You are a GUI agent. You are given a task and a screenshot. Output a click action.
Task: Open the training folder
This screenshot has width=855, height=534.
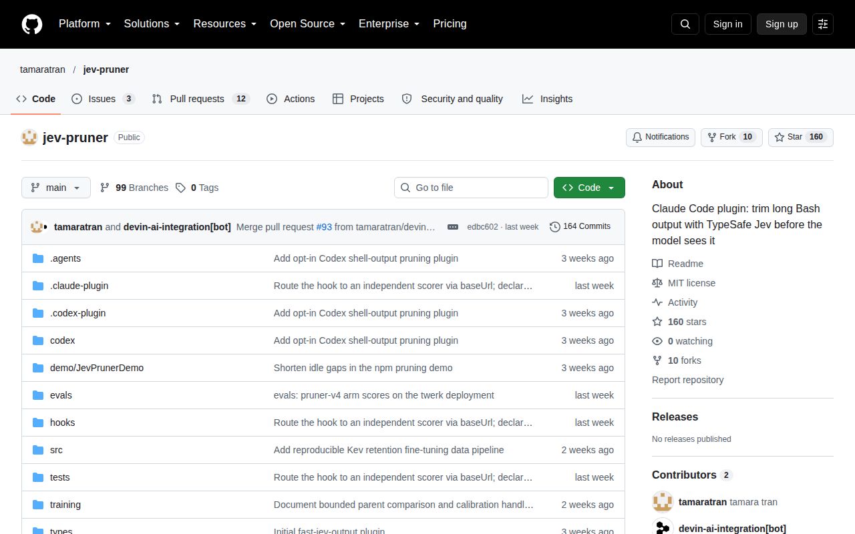pyautogui.click(x=65, y=505)
